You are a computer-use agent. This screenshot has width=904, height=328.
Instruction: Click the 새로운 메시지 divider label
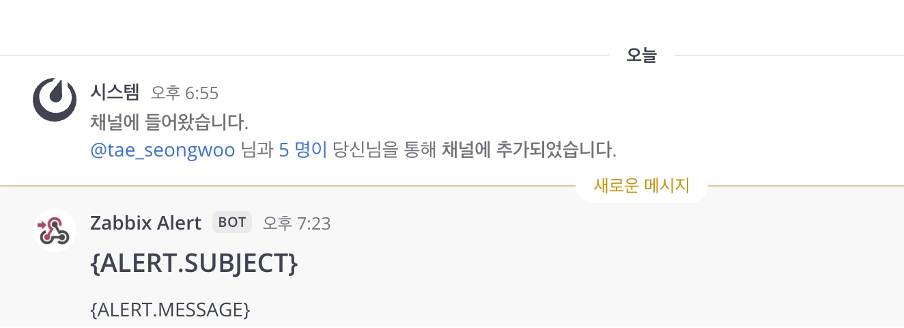[x=642, y=185]
